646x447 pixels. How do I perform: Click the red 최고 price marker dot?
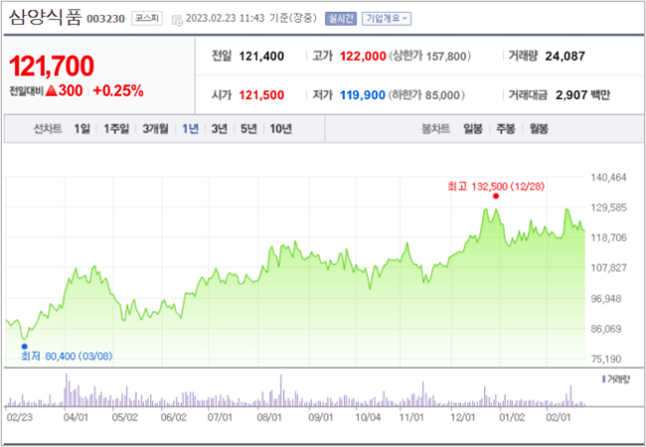(x=496, y=197)
